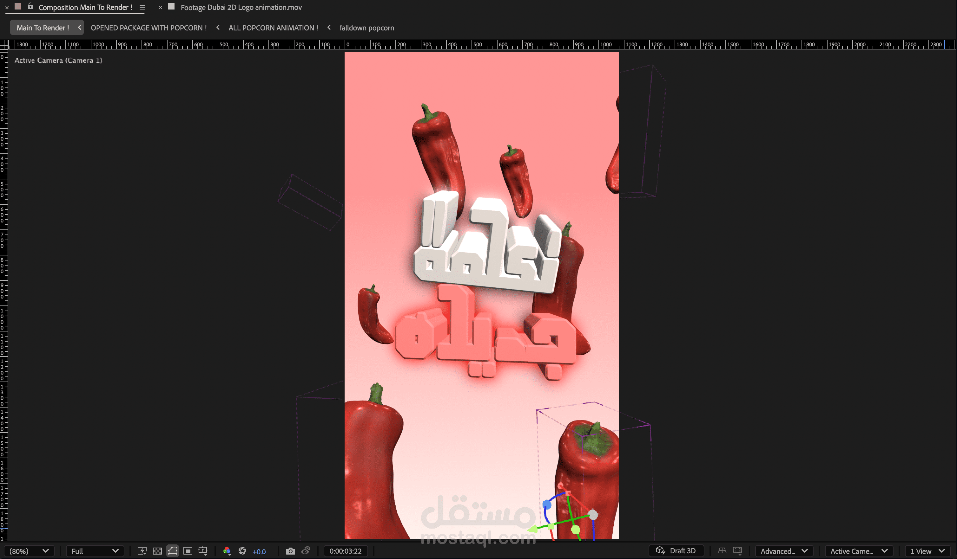This screenshot has height=559, width=957.
Task: Open the Advanced renderer dropdown
Action: (x=784, y=551)
